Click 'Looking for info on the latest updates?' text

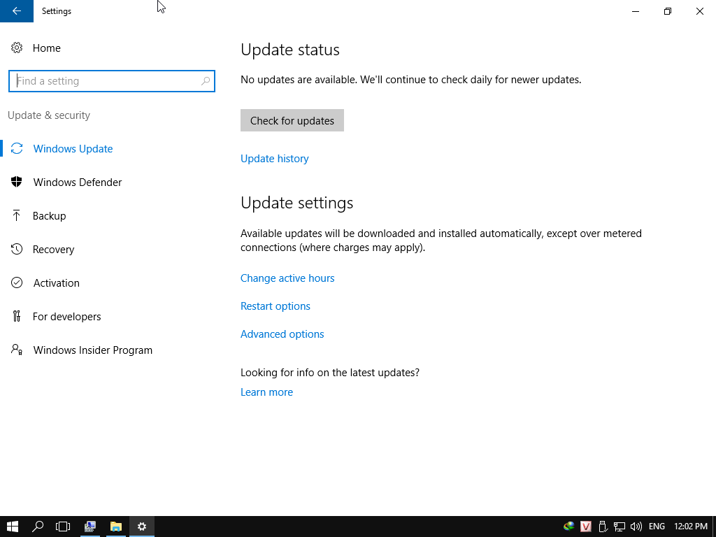pos(330,372)
